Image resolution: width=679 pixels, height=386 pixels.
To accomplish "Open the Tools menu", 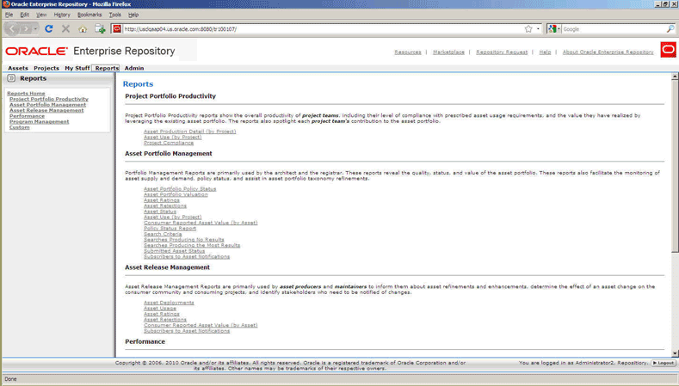I will (x=114, y=15).
